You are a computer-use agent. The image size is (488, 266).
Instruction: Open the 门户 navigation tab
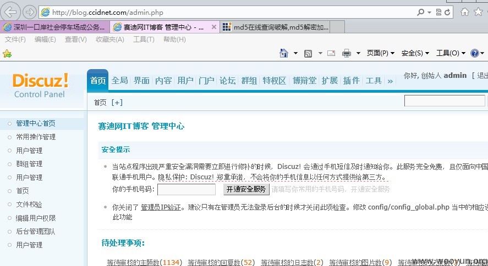(206, 81)
